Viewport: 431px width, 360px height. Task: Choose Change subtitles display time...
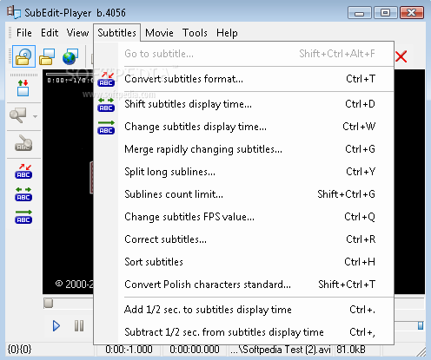(244, 127)
